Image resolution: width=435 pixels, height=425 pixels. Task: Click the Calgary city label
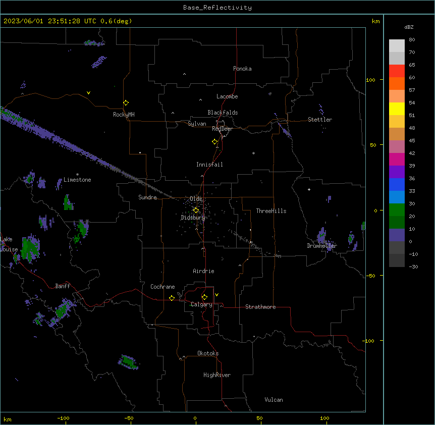[x=201, y=304]
